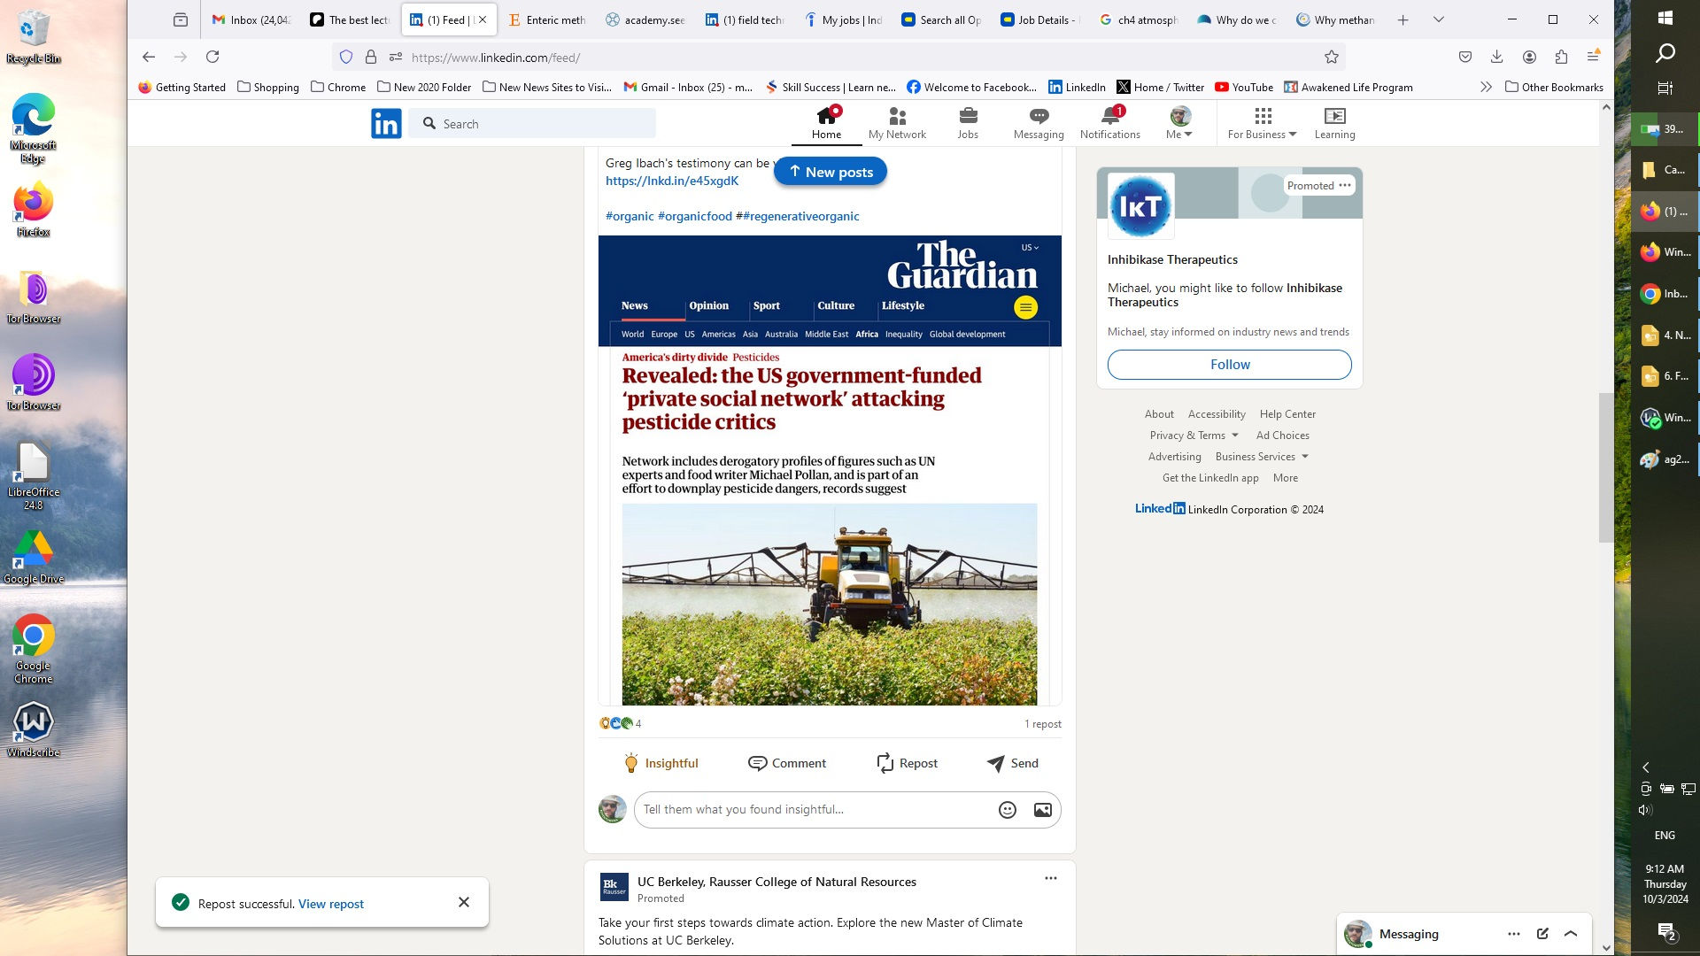Screen dimensions: 1700x956
Task: Toggle Insightful reaction on post
Action: (661, 763)
